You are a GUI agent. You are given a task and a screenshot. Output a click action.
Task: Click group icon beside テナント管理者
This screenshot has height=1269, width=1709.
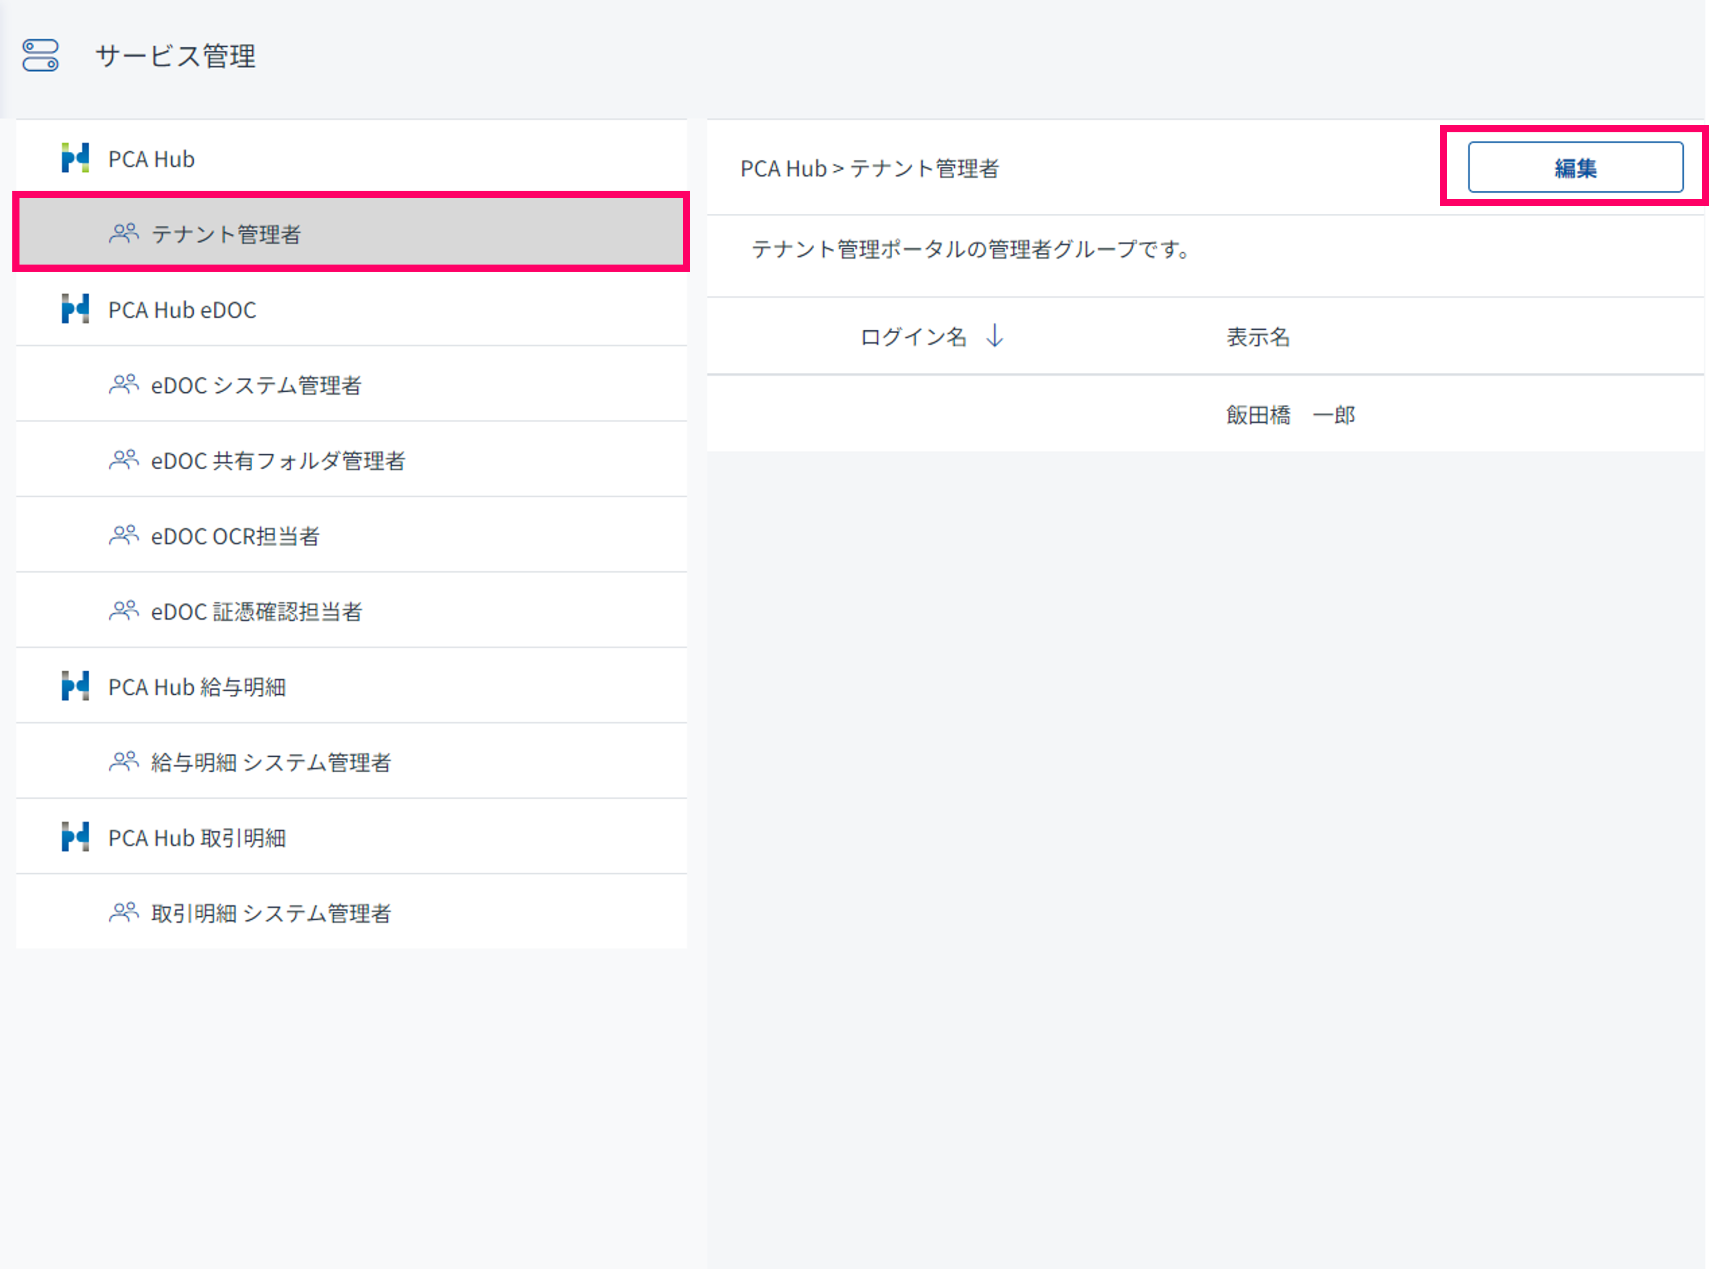click(124, 233)
